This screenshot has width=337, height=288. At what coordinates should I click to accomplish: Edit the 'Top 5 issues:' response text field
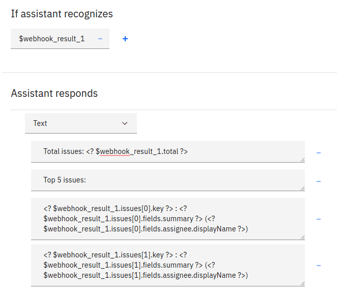pos(168,180)
